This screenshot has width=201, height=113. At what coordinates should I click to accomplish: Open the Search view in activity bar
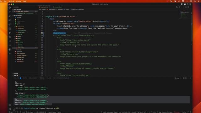click(10, 12)
